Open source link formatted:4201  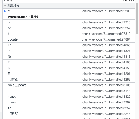106,74
